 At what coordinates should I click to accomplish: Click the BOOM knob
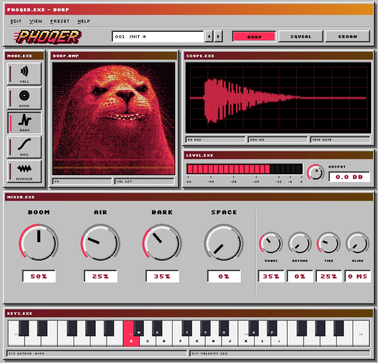39,242
